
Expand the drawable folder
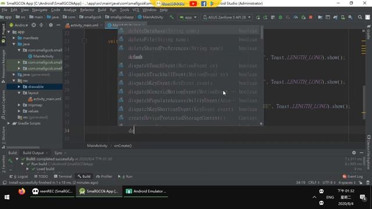19,87
